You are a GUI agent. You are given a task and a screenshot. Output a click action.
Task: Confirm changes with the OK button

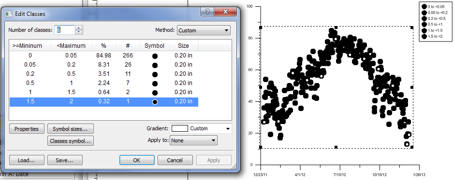tap(137, 160)
